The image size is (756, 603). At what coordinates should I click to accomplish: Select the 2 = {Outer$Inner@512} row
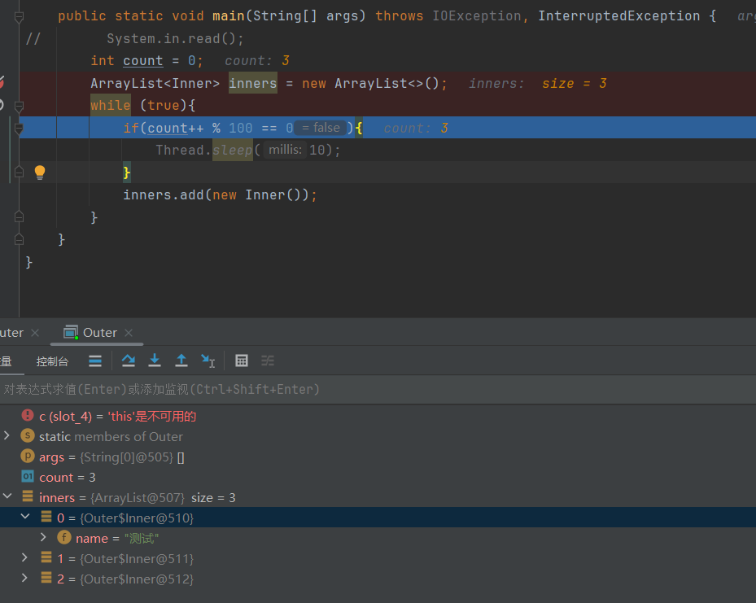378,579
